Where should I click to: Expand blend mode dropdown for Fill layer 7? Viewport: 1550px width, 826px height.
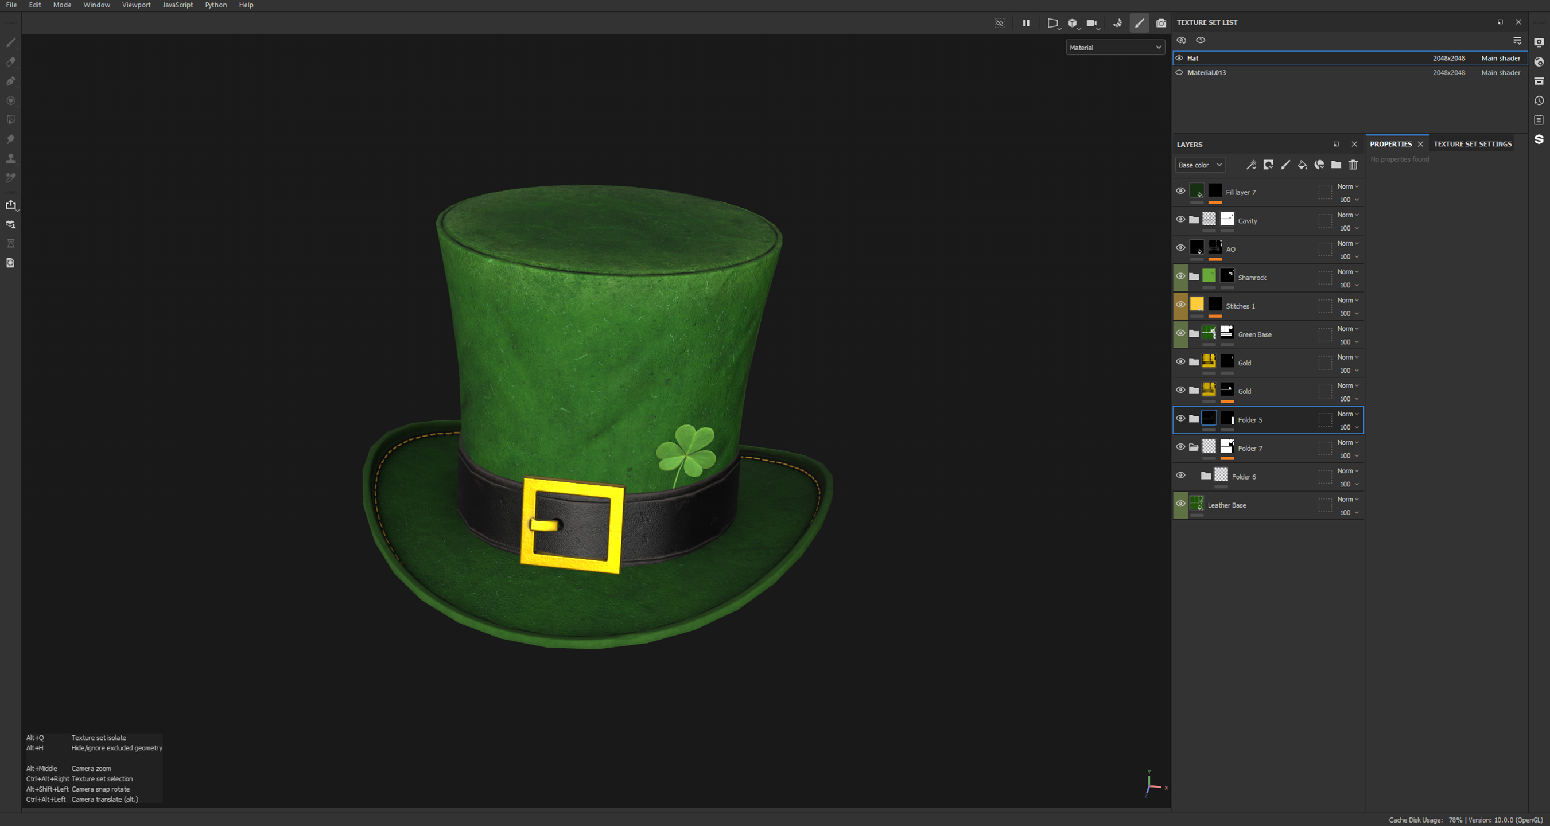(x=1348, y=186)
